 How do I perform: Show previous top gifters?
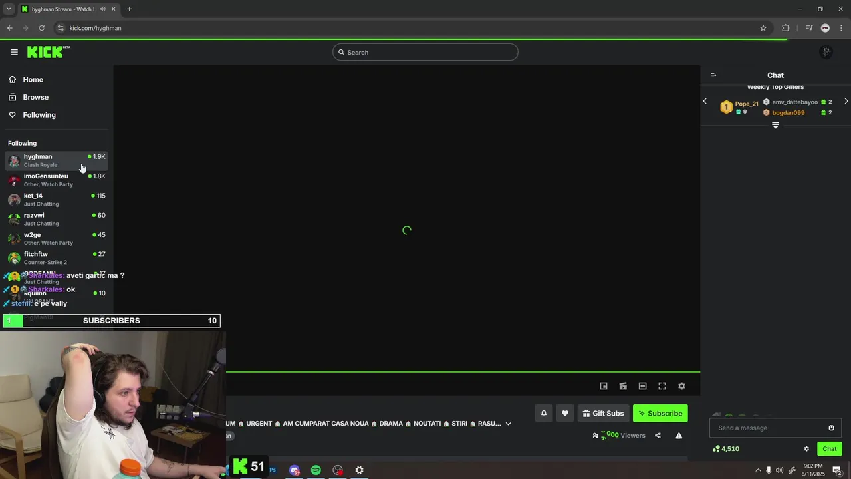705,102
